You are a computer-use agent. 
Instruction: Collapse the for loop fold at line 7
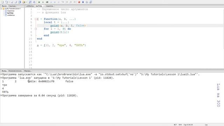pos(36,29)
